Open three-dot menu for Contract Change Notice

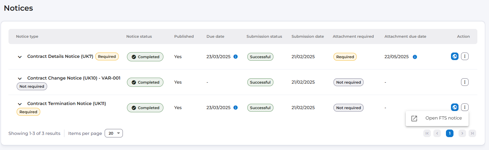[465, 82]
